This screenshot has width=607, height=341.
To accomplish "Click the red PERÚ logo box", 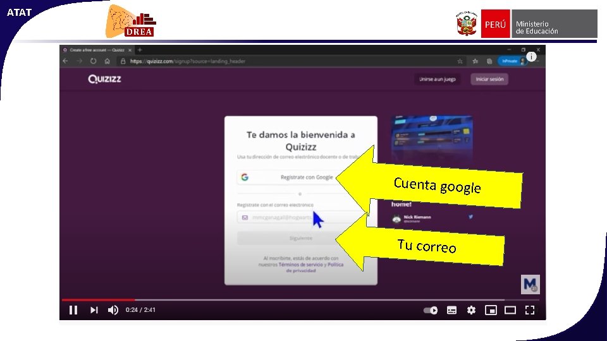I will (x=495, y=23).
